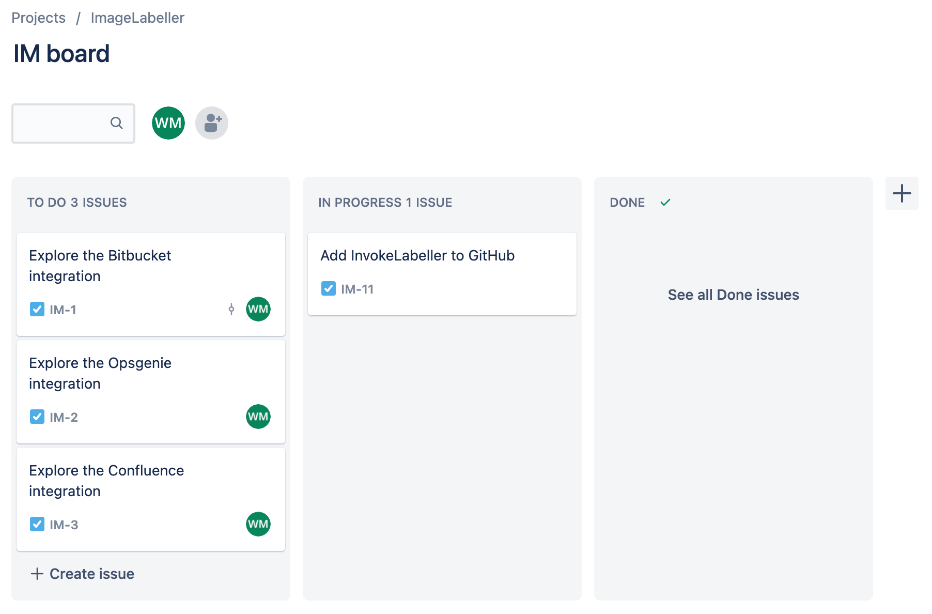Open Add InvokeLabeller to GitHub card

pos(417,255)
